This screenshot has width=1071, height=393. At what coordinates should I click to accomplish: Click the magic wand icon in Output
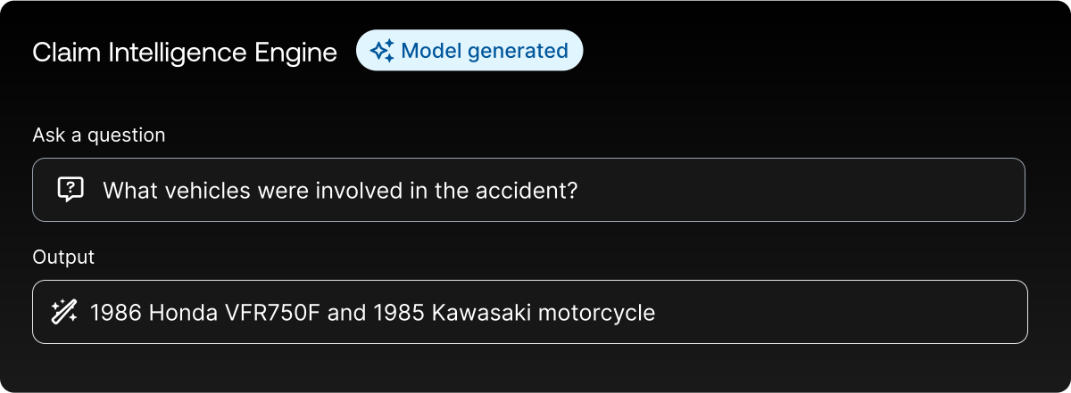(63, 312)
